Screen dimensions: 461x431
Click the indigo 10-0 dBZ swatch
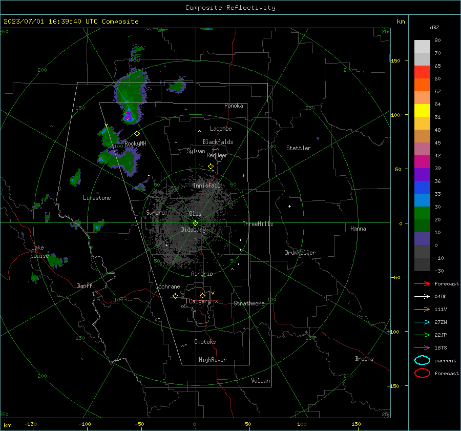tap(422, 239)
